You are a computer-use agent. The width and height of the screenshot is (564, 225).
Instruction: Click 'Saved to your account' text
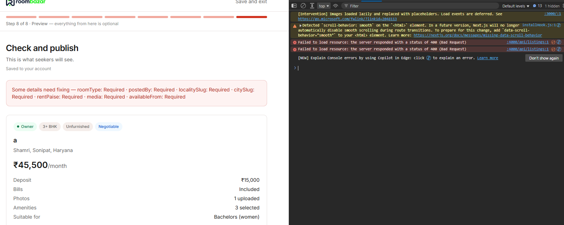(28, 69)
